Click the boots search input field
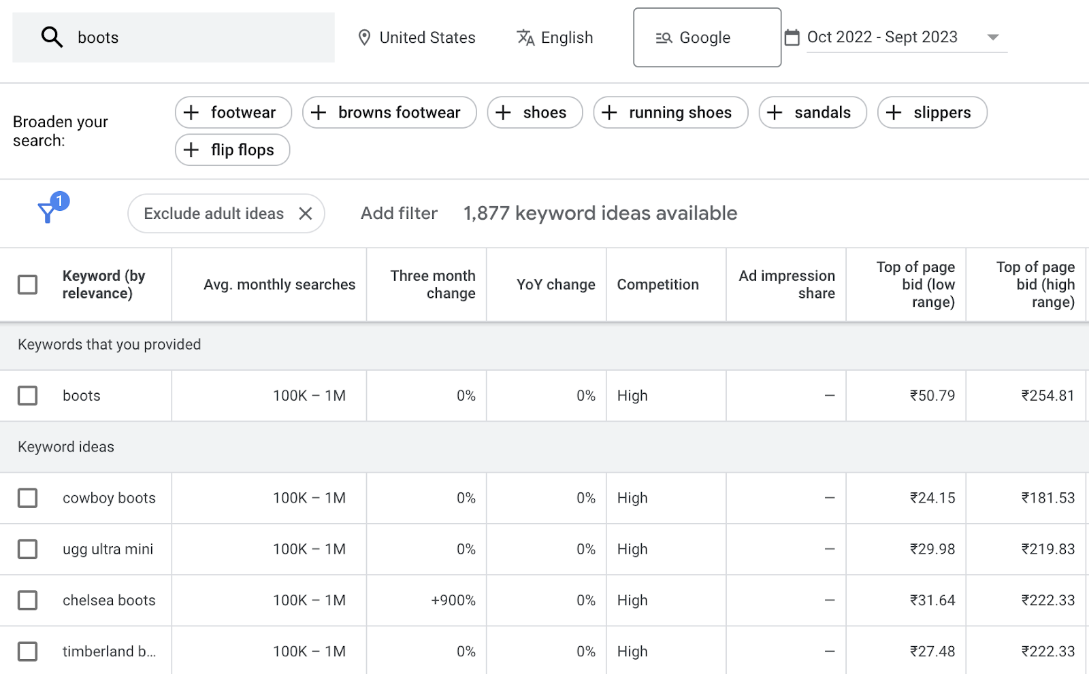Viewport: 1089px width, 674px height. tap(174, 37)
